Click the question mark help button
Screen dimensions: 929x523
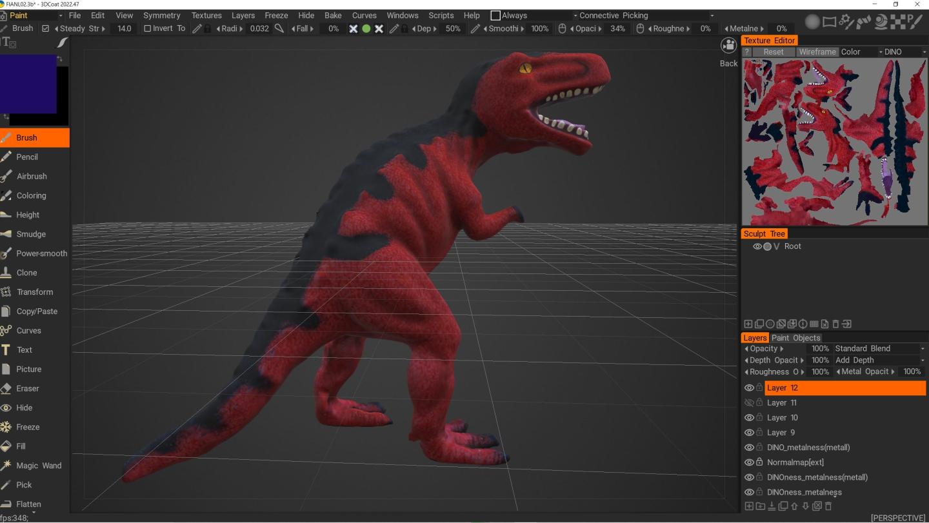pyautogui.click(x=747, y=52)
